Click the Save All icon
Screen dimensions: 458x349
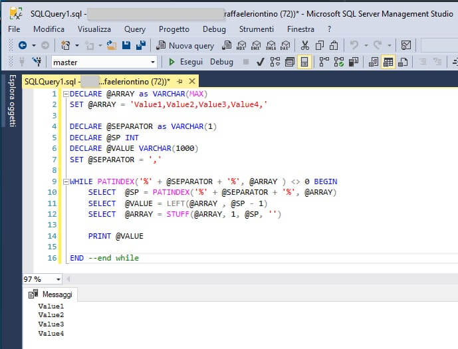[x=141, y=45]
